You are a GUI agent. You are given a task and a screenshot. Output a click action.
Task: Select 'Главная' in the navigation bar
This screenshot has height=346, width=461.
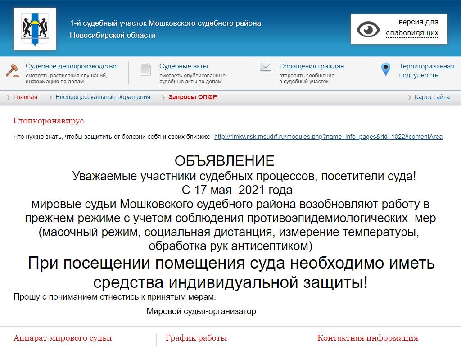[25, 97]
